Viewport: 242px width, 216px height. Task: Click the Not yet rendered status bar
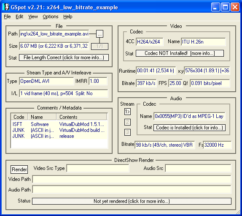click(132, 201)
